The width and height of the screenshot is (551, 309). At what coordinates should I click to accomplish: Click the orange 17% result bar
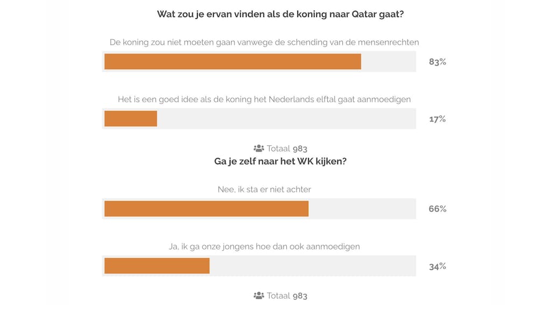pos(131,119)
